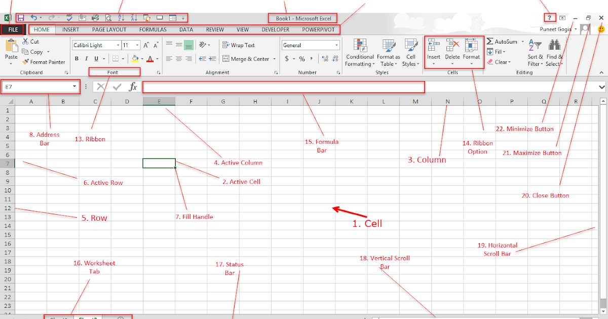Select the Format Painter tool

pyautogui.click(x=44, y=62)
